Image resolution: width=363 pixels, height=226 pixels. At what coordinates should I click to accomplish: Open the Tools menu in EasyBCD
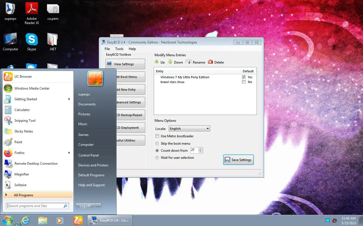119,49
